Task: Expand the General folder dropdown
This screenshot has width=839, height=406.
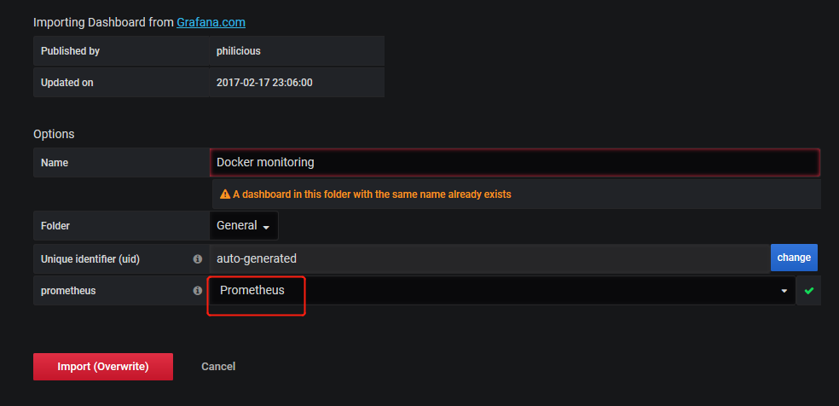Action: (x=243, y=226)
